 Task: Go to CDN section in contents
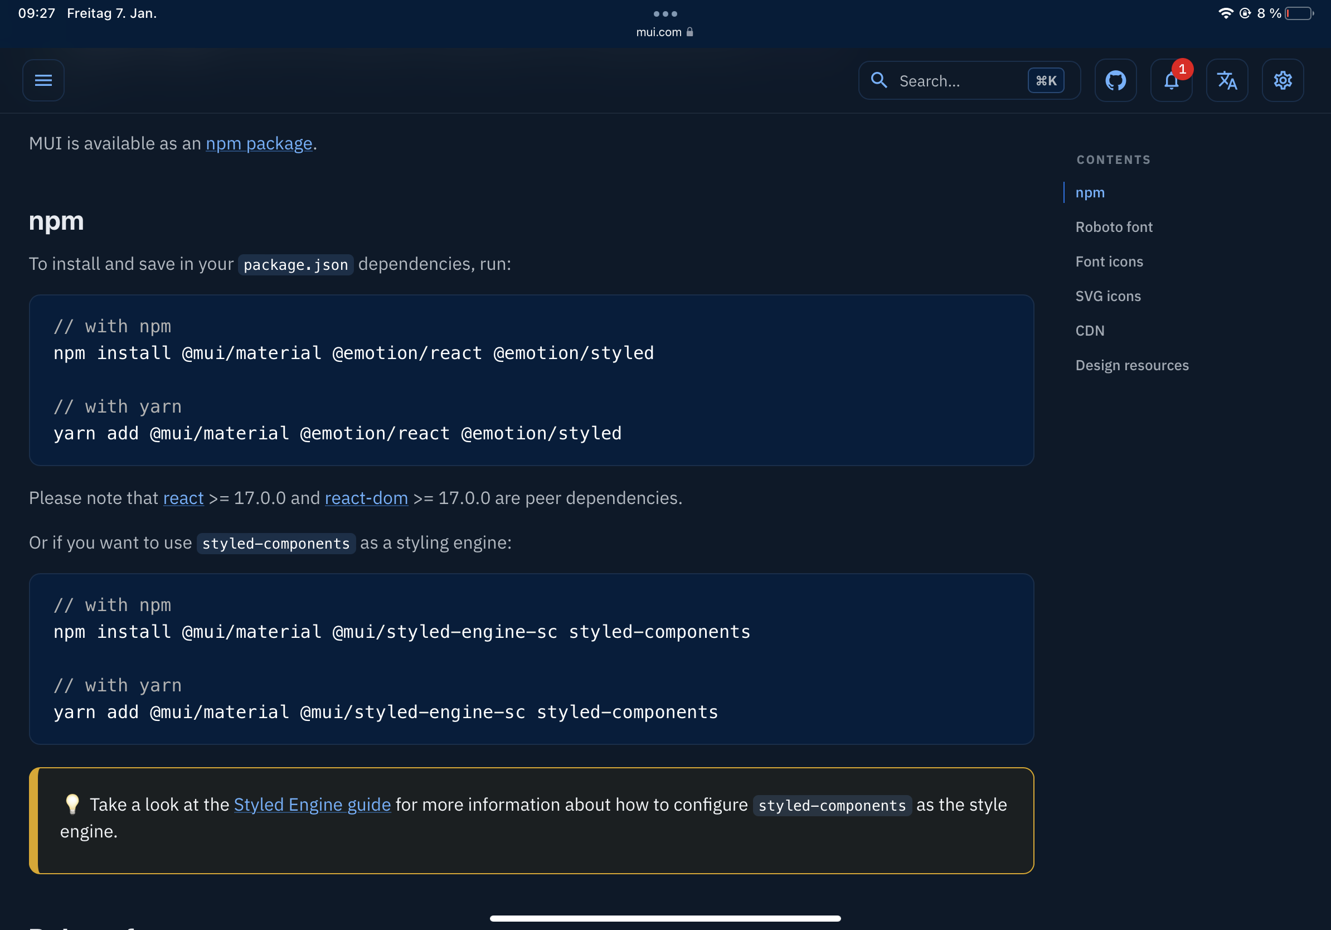tap(1089, 331)
